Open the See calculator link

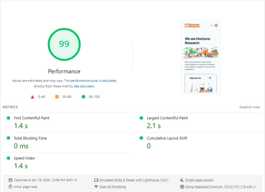(x=84, y=86)
